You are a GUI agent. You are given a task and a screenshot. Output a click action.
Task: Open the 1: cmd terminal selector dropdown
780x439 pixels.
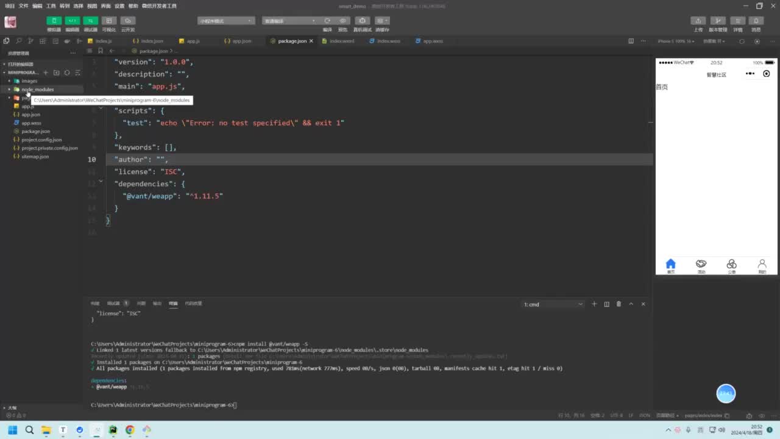click(553, 304)
